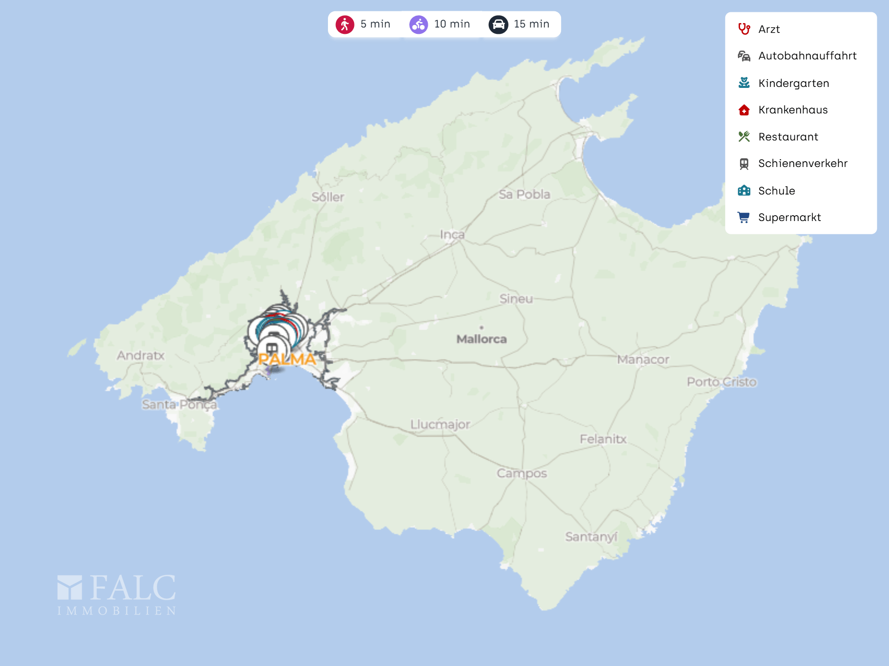Select the Kindergarten icon in legend

click(744, 83)
